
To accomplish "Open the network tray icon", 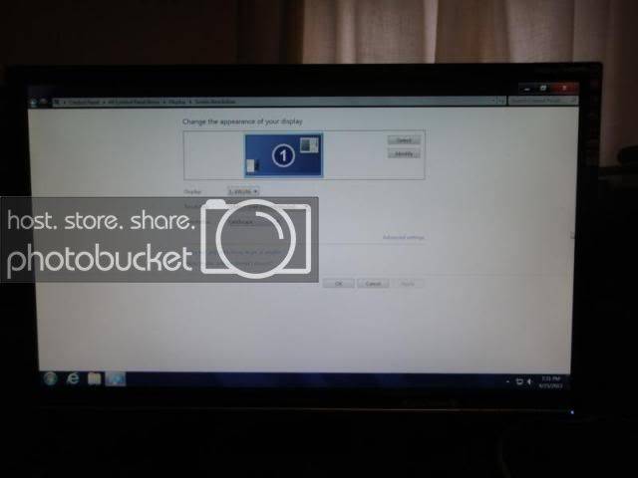I will pos(519,381).
